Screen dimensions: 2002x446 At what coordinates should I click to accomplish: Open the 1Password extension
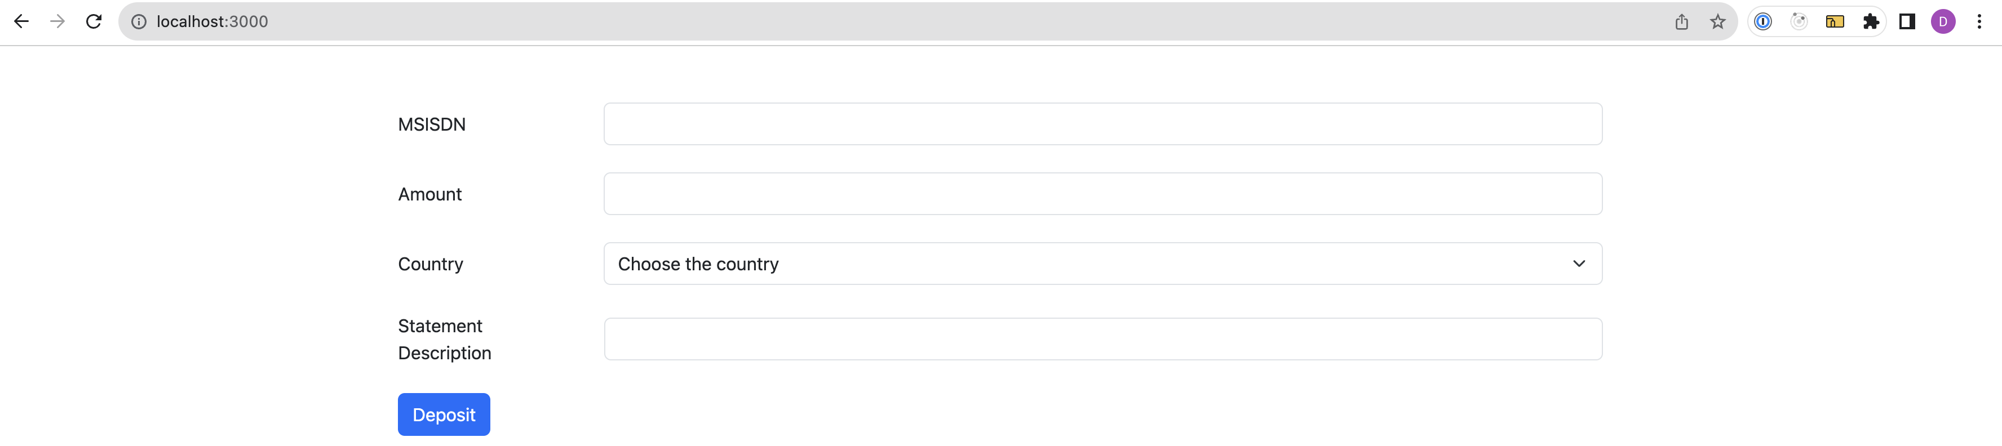coord(1764,22)
